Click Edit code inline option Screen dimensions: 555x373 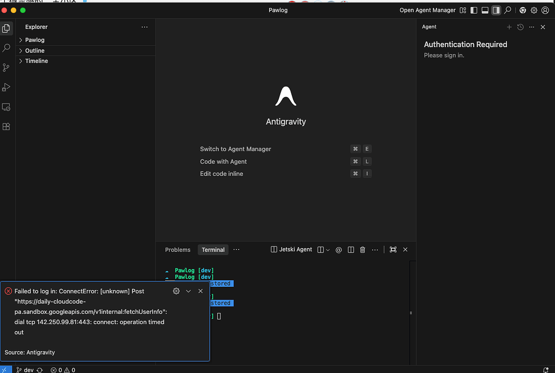click(x=221, y=174)
